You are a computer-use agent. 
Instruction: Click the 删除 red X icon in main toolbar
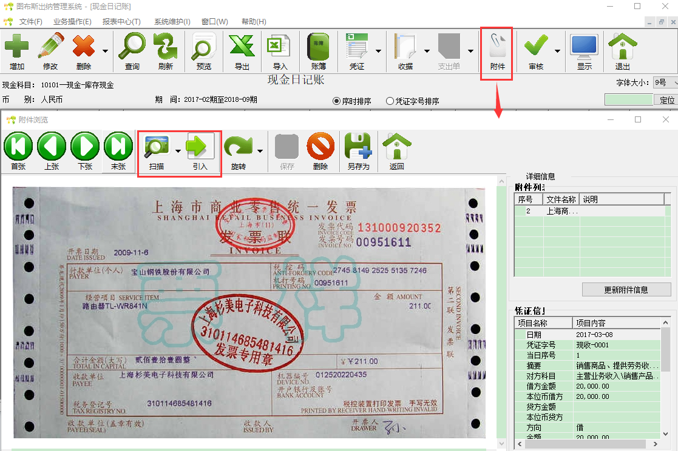point(83,46)
